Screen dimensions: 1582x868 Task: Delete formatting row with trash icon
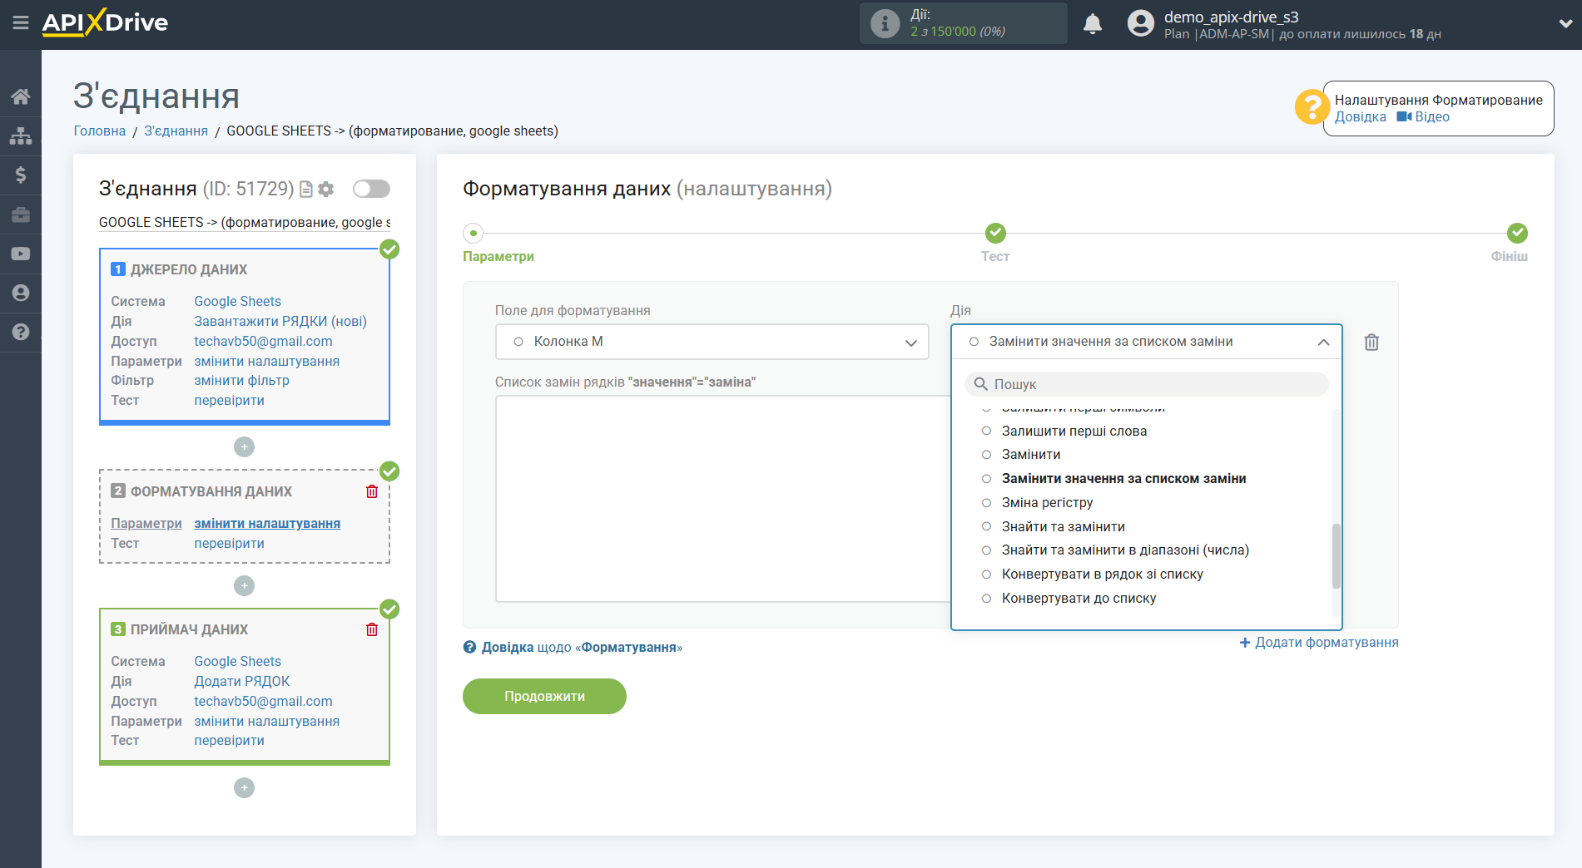(x=1371, y=342)
